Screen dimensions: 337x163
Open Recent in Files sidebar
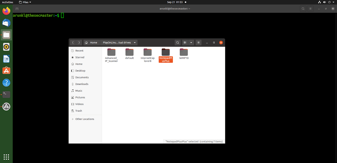pos(85,50)
